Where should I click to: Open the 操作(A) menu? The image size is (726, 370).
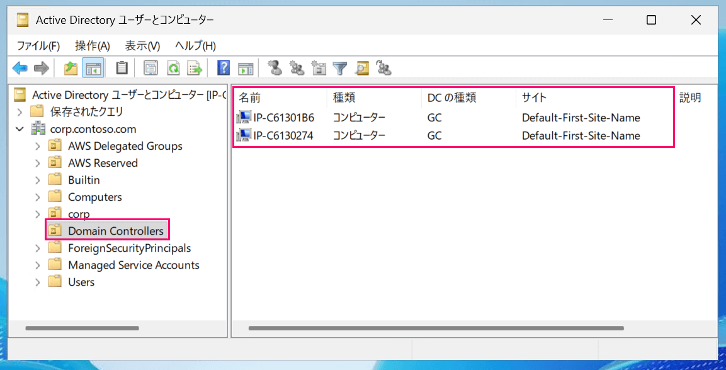(x=93, y=46)
